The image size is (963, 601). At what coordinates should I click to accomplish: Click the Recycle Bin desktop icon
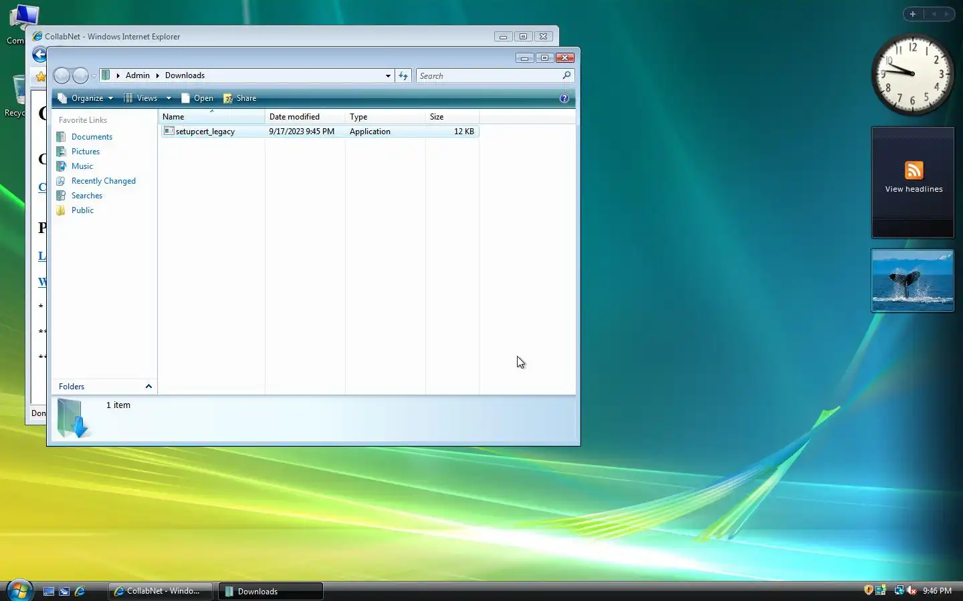[x=19, y=96]
